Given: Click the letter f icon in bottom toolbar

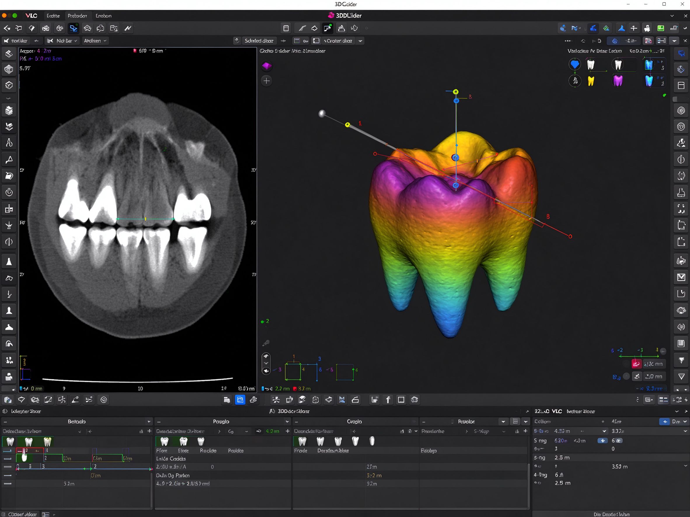Looking at the screenshot, I should [x=388, y=400].
